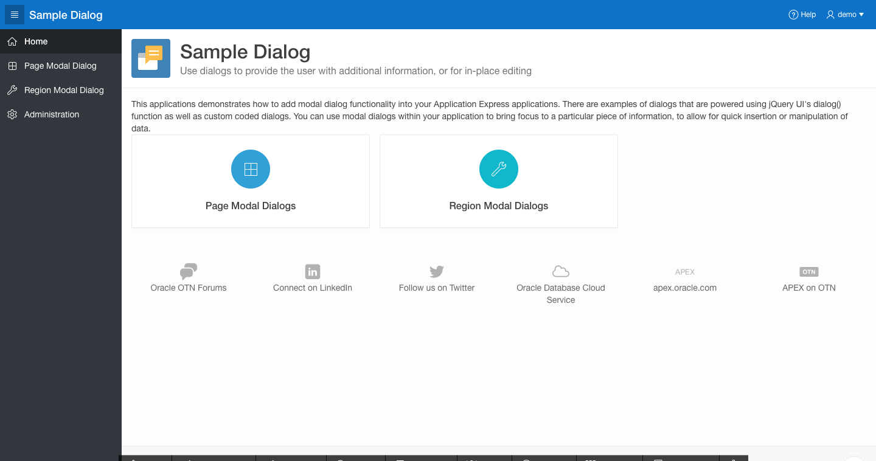Viewport: 876px width, 461px height.
Task: Click the OTN badge icon
Action: coord(809,272)
